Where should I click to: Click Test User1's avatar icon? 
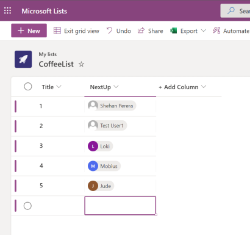(x=93, y=126)
